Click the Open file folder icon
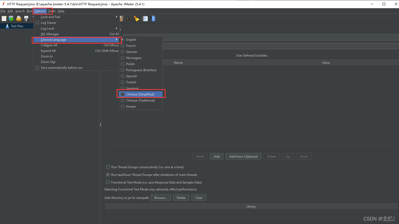 point(19,19)
